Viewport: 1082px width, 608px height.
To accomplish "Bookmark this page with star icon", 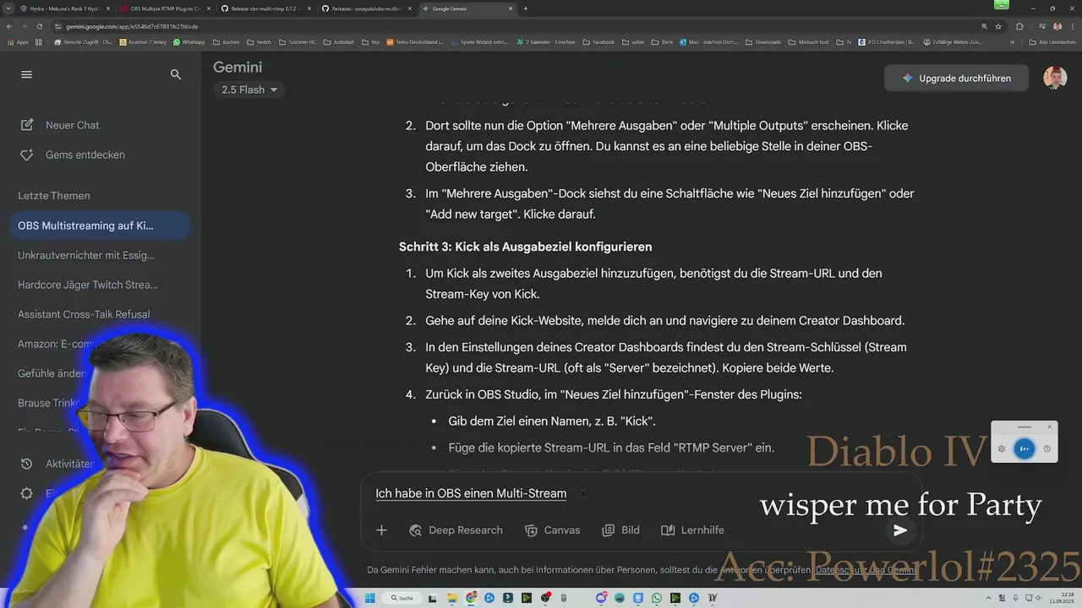I will [x=998, y=26].
